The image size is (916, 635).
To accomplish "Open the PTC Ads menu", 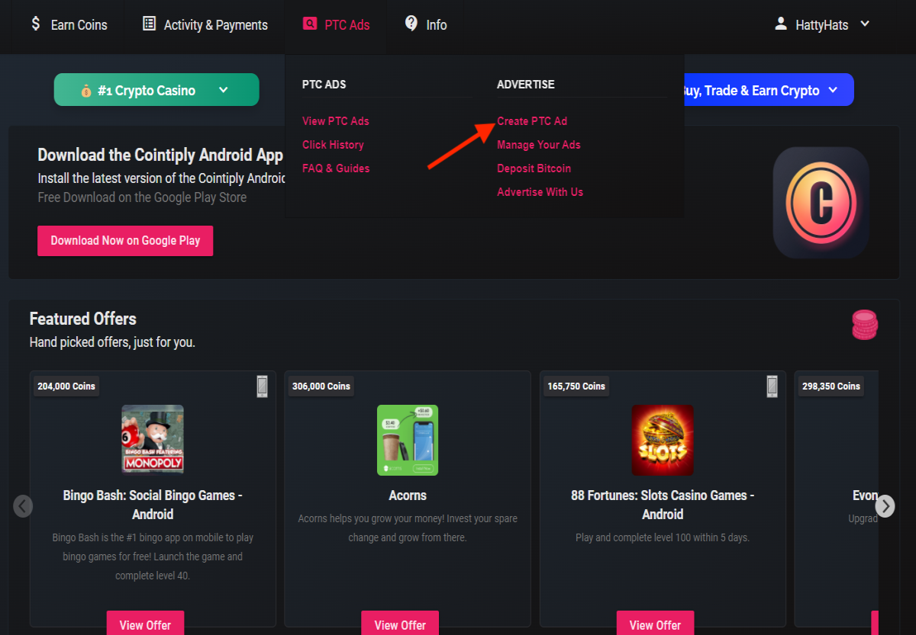I will click(x=336, y=24).
